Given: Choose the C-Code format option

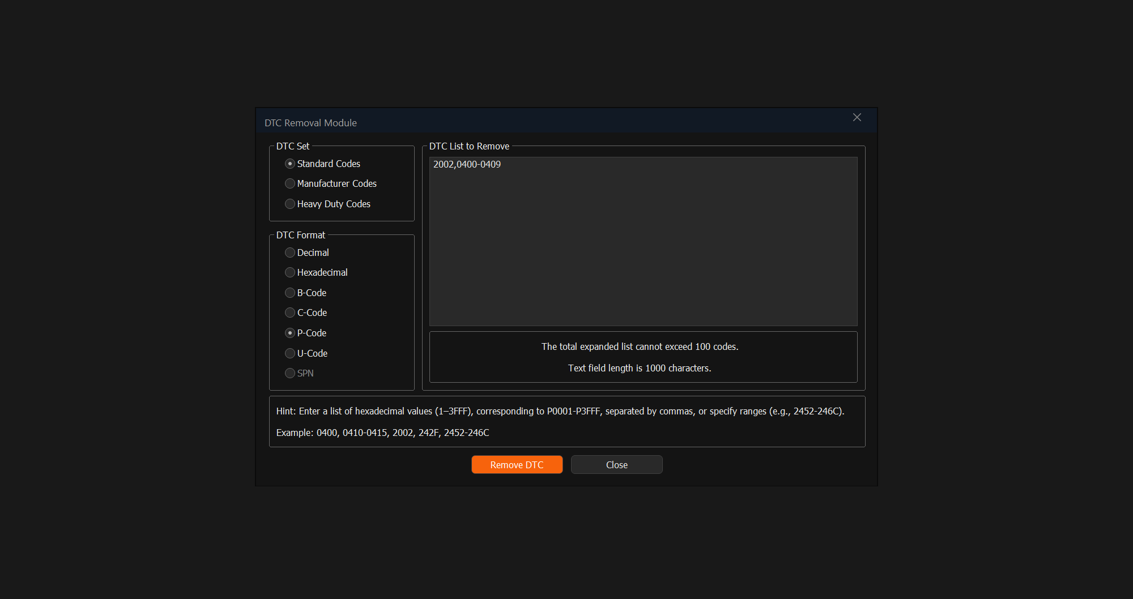Looking at the screenshot, I should (x=290, y=313).
